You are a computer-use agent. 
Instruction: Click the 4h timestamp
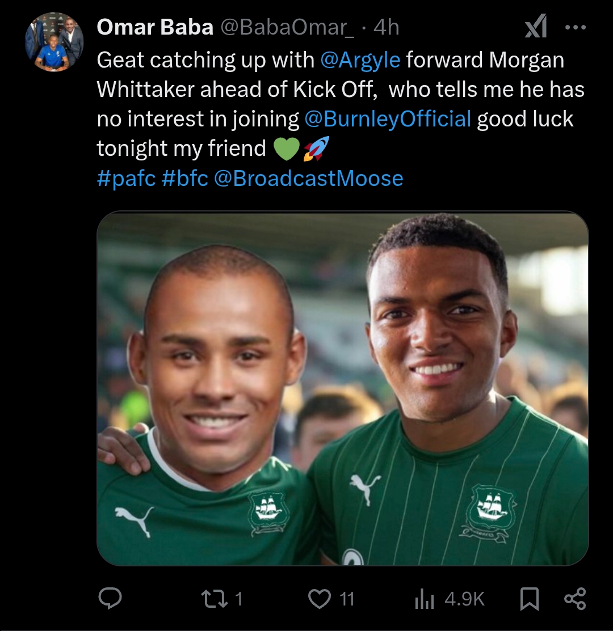(x=387, y=28)
